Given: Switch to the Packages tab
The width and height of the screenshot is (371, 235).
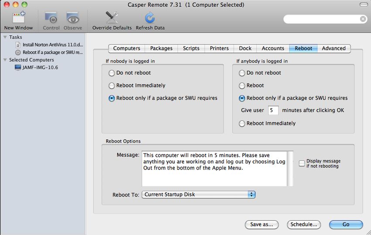Looking at the screenshot, I should pos(161,48).
